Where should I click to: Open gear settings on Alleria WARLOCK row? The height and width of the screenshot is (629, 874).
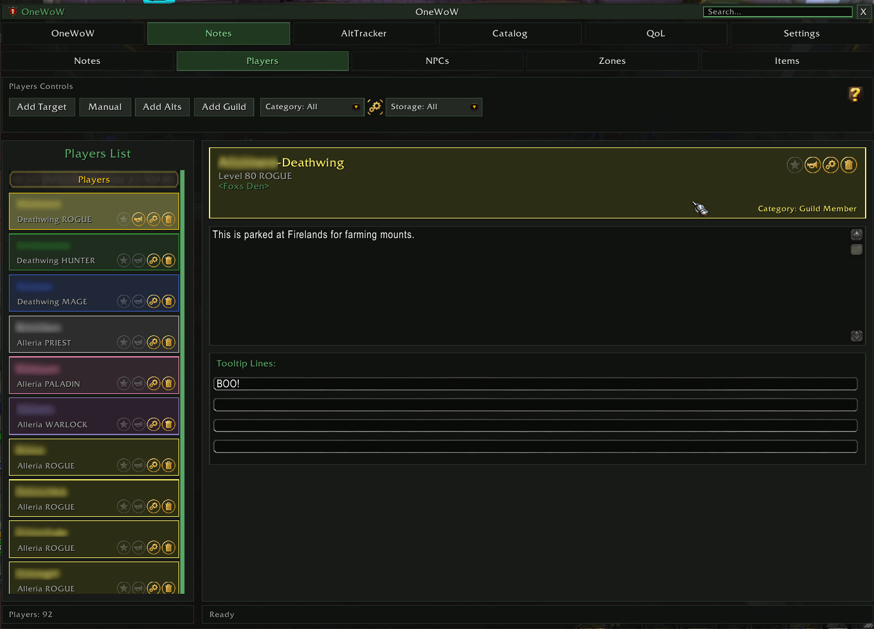(153, 424)
